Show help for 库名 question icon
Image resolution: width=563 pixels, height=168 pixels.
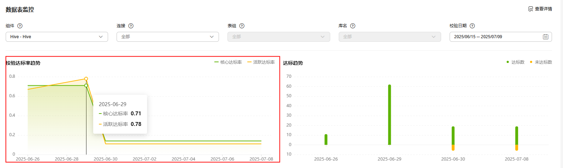click(x=353, y=26)
